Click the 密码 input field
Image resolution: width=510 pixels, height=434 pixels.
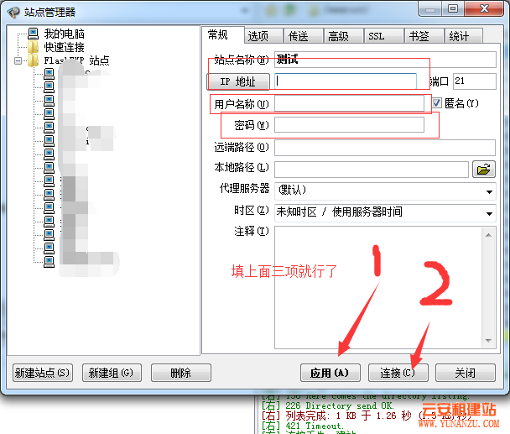coord(349,125)
